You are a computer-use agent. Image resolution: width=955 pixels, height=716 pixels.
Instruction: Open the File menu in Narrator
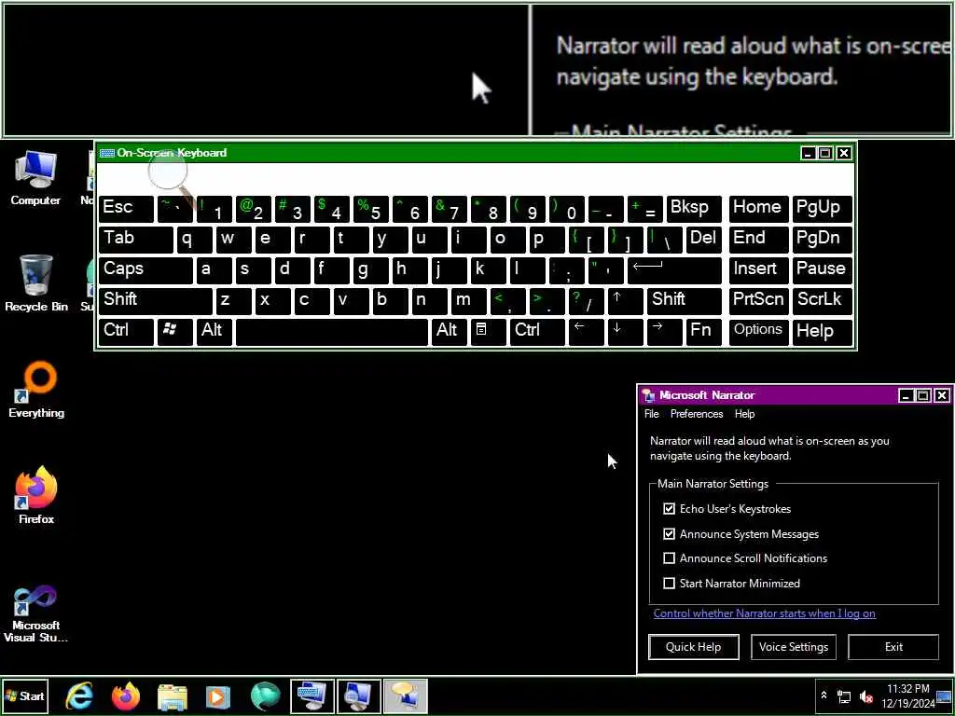(x=651, y=414)
